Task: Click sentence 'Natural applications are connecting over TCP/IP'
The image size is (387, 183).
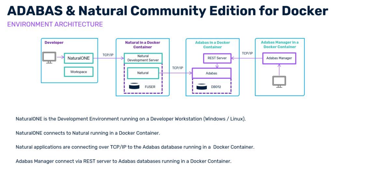Action: tap(135, 147)
